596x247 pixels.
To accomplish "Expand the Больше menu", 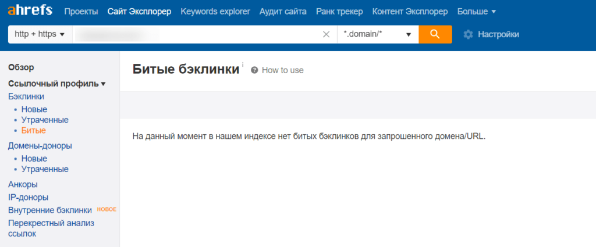I will (x=477, y=12).
